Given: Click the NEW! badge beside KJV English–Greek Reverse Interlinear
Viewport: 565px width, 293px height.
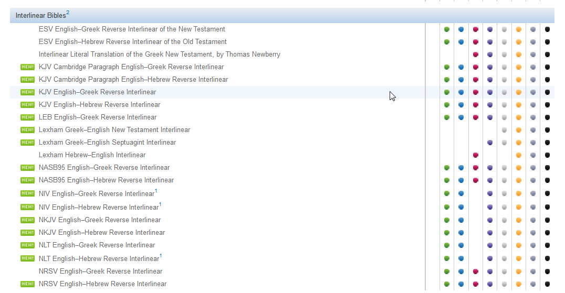Looking at the screenshot, I should pyautogui.click(x=27, y=92).
